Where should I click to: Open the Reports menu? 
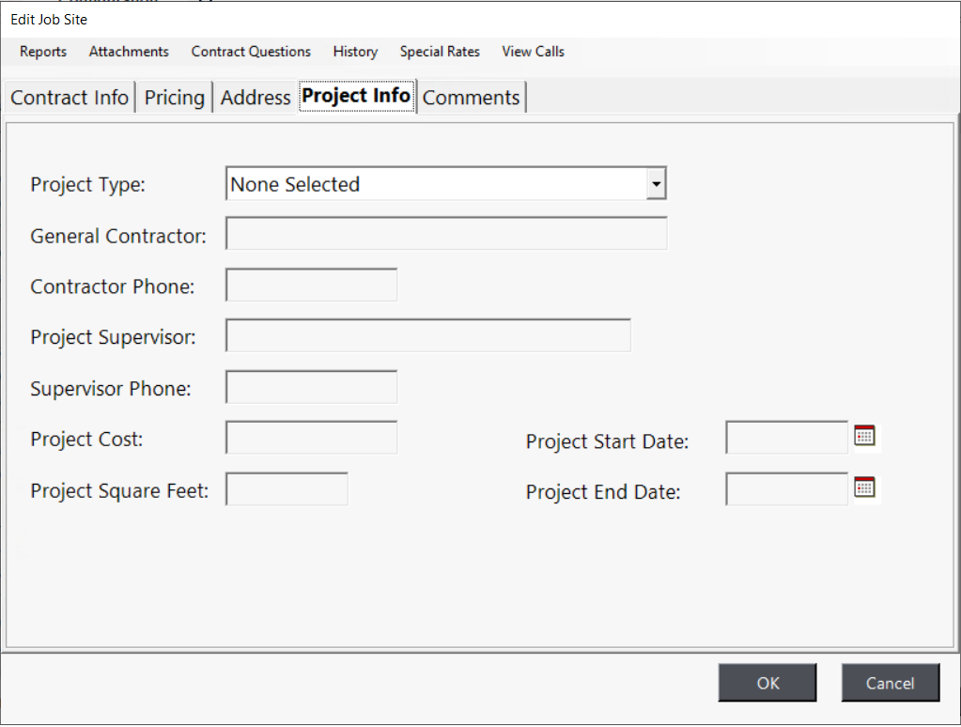pyautogui.click(x=43, y=52)
